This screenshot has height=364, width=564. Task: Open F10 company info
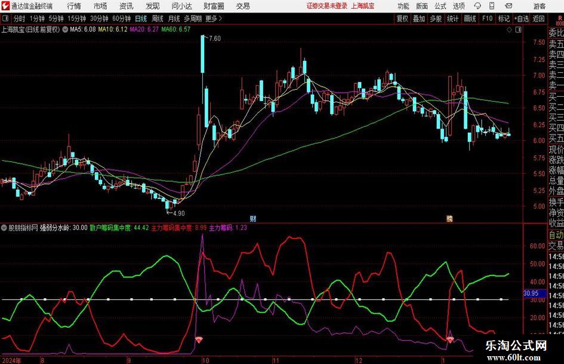click(x=487, y=19)
